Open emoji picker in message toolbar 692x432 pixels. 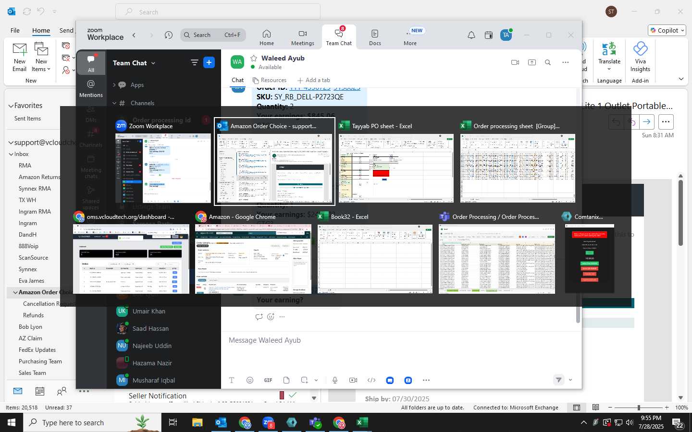coord(250,380)
